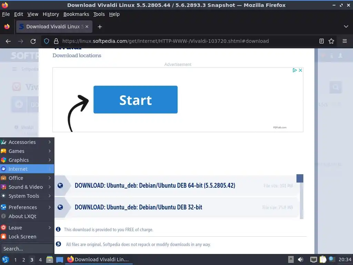
Task: Click the Softpedia S icon near original files note
Action: click(x=58, y=244)
